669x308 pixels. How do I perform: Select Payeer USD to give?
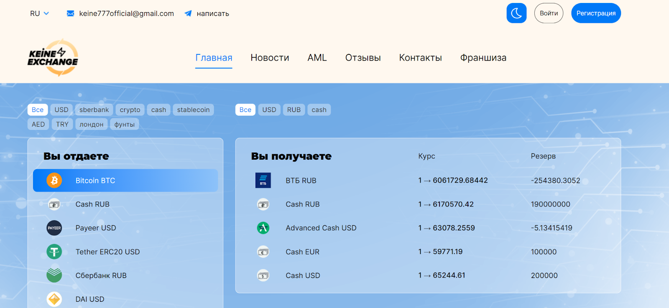tap(125, 228)
